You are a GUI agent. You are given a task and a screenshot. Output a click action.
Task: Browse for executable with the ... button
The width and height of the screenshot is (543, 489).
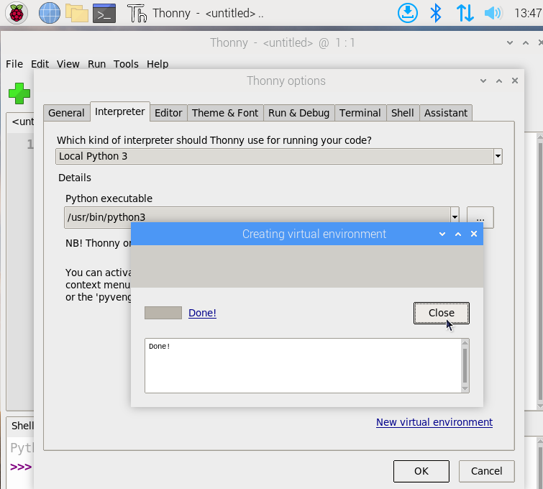point(480,217)
